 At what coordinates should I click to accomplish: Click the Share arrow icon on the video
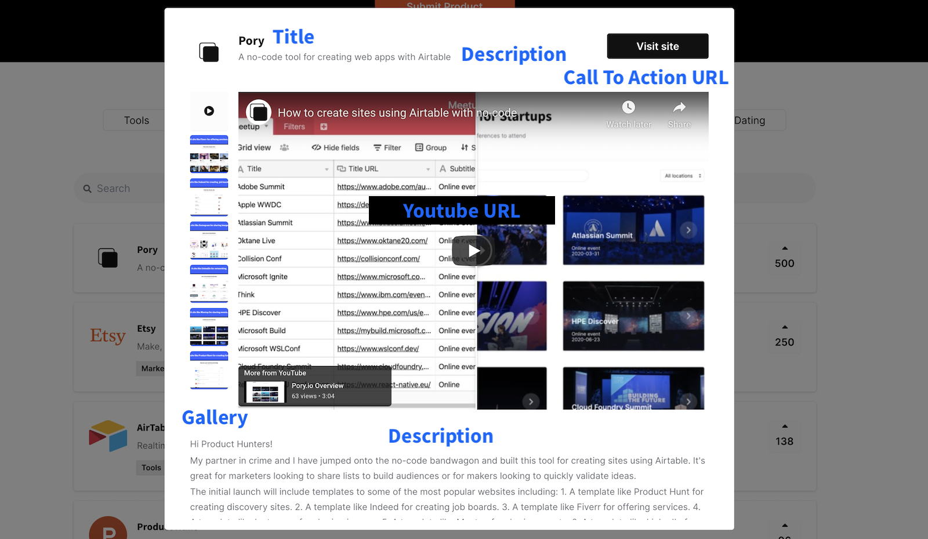(x=679, y=107)
